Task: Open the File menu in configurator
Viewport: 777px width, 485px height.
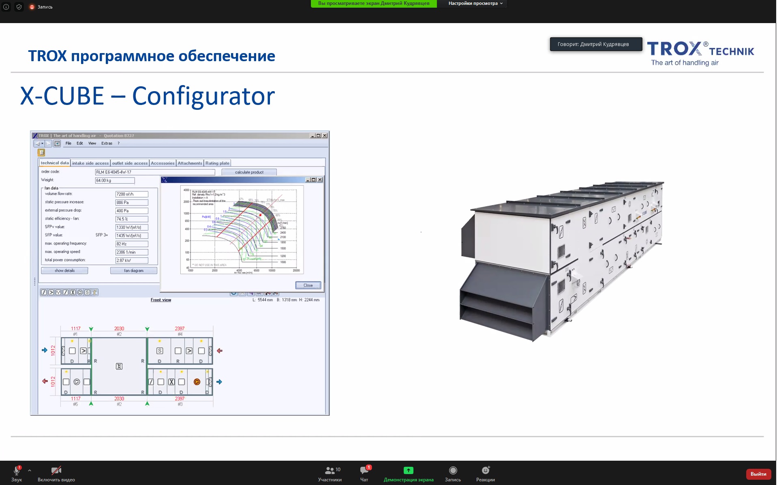Action: coord(68,143)
